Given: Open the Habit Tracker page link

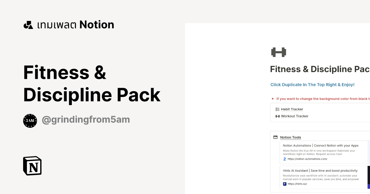Looking at the screenshot, I should click(x=292, y=109).
